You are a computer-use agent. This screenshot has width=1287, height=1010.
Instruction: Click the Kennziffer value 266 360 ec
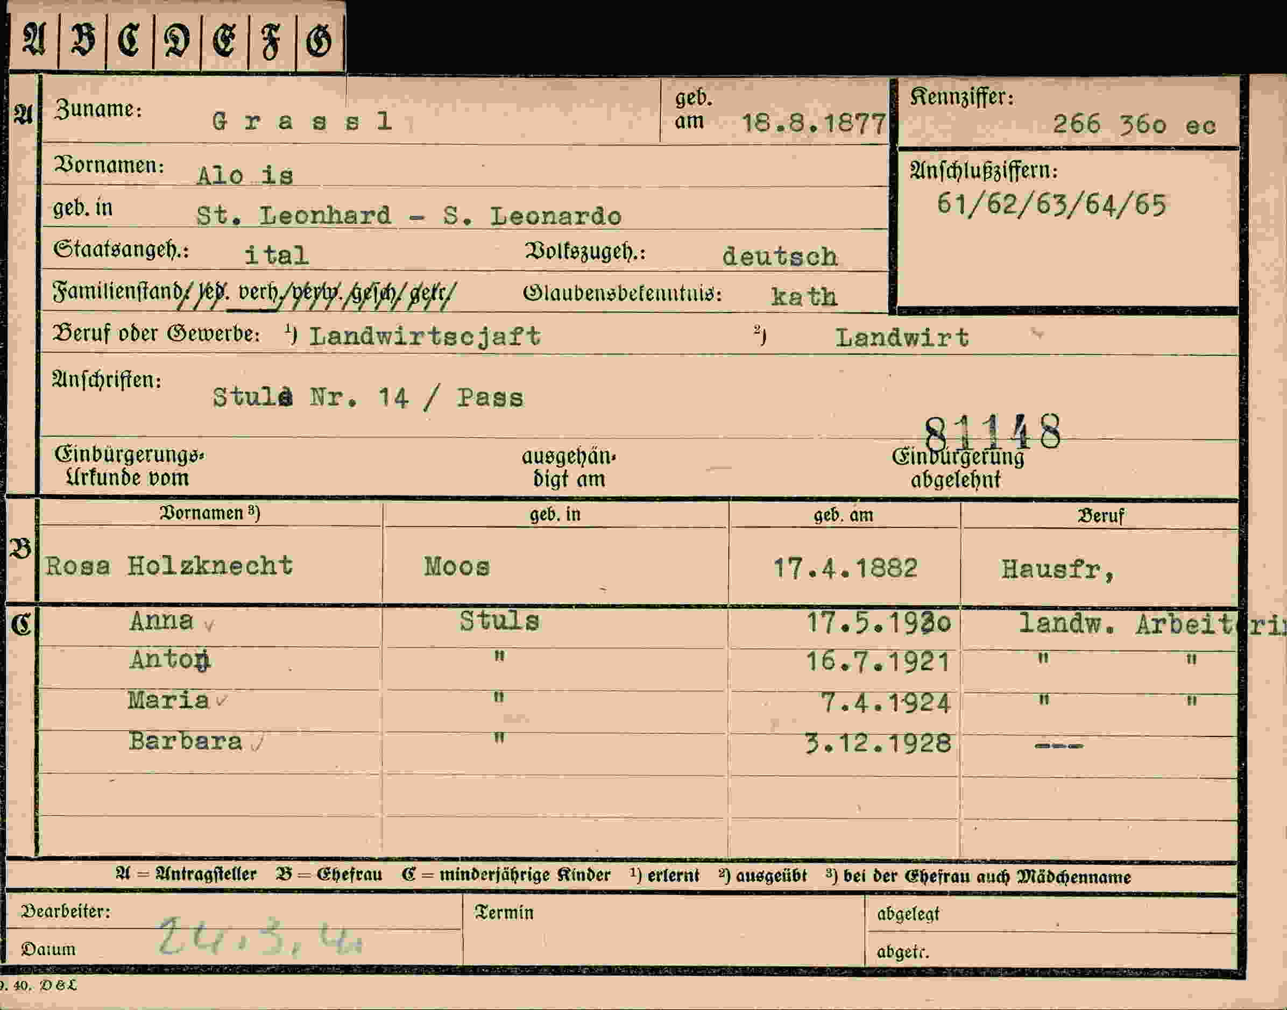coord(1134,125)
